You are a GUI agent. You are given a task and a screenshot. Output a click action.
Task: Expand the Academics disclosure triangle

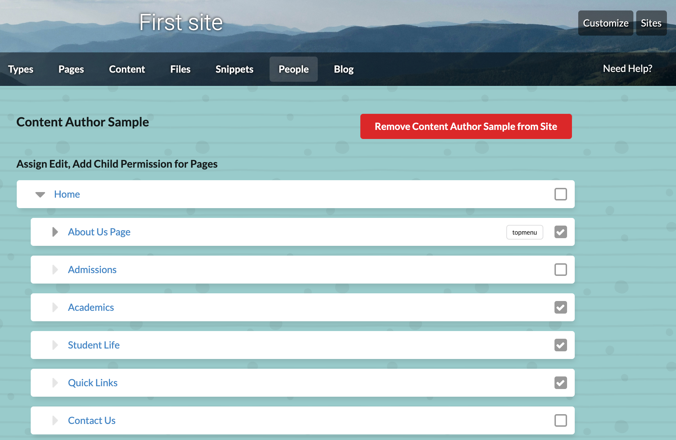[x=55, y=307]
